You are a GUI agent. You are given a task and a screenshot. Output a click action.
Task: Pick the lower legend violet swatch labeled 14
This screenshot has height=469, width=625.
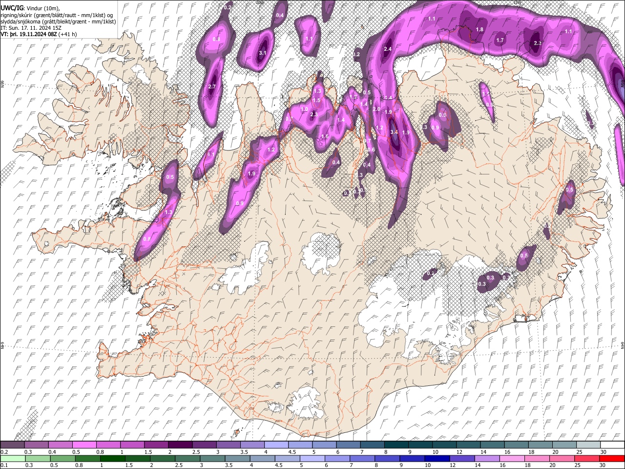point(487,458)
